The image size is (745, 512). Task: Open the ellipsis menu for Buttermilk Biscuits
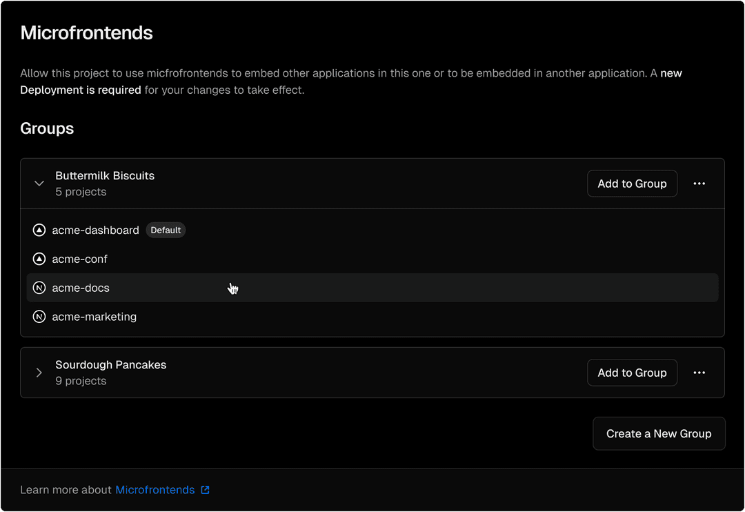(x=699, y=184)
